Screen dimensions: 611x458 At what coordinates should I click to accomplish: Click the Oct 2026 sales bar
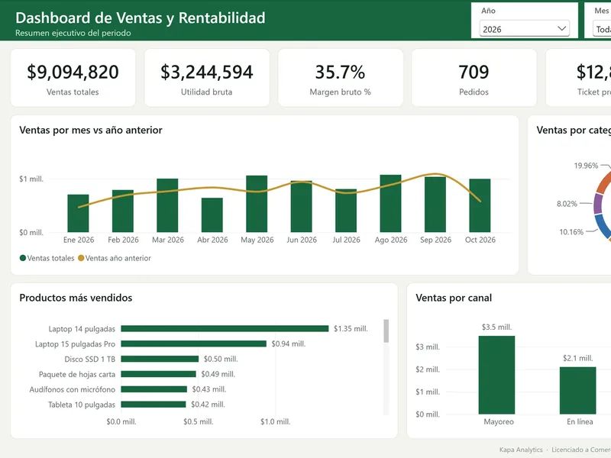[x=480, y=205]
